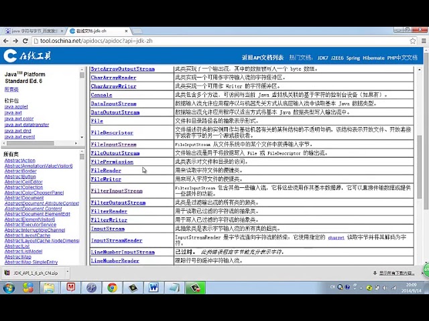Screen dimensions: 429x321
Task: Switch to the java 字符与字节 search tab
Action: coord(34,31)
